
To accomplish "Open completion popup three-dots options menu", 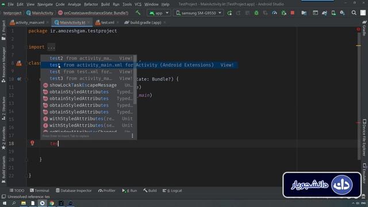I will pos(132,136).
